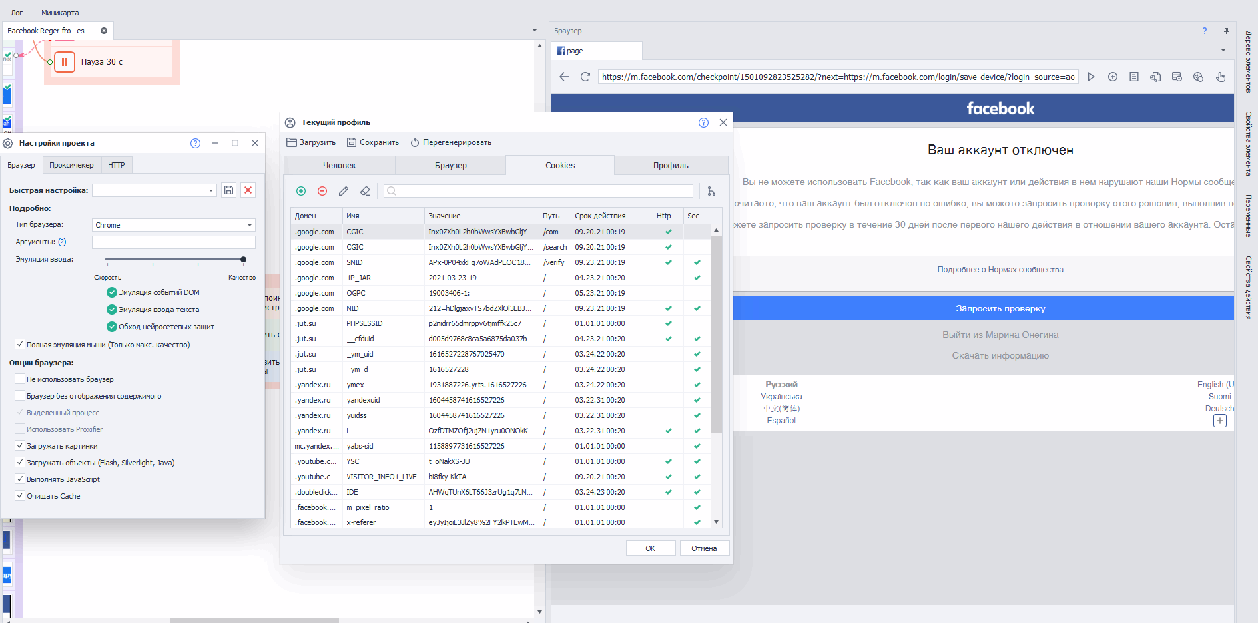The image size is (1258, 623).
Task: Edit the selected cookie with the pencil icon
Action: (344, 191)
